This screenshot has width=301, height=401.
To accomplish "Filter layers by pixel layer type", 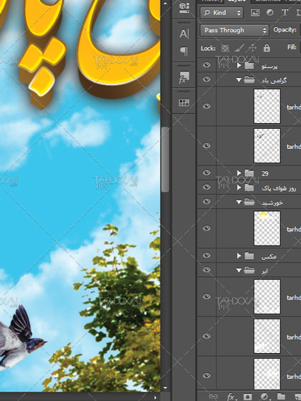I will point(255,13).
